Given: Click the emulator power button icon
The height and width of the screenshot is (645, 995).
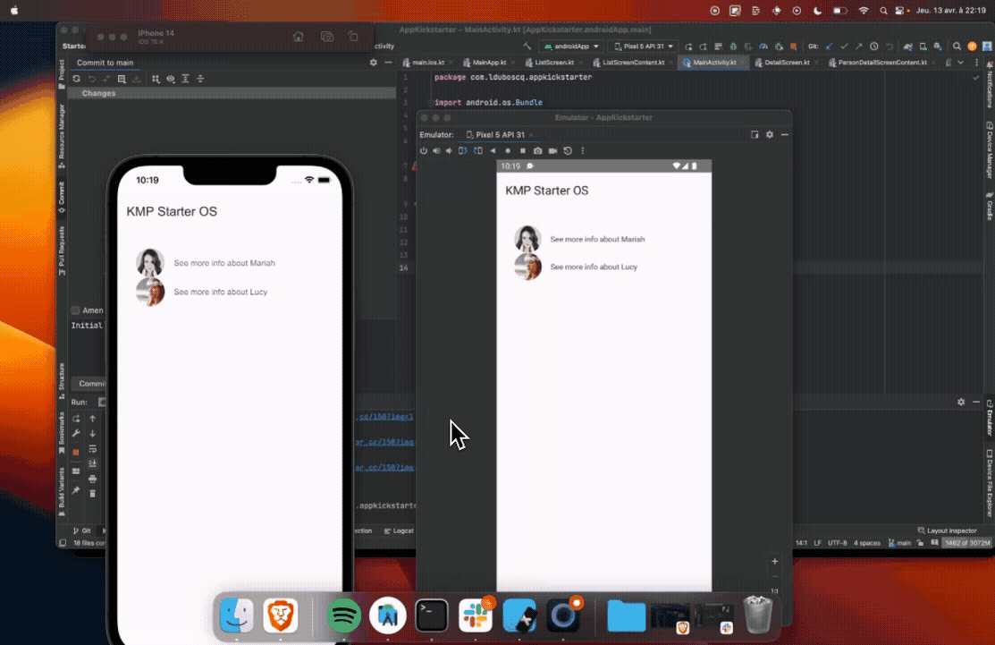Looking at the screenshot, I should tap(425, 150).
